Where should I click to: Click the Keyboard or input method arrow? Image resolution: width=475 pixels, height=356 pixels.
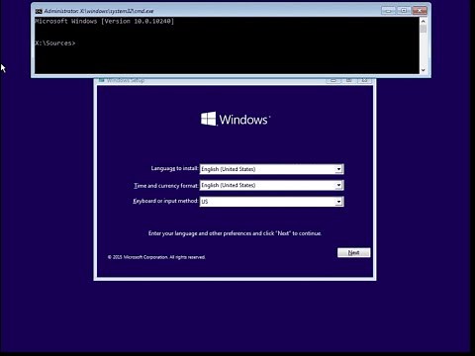pyautogui.click(x=338, y=202)
